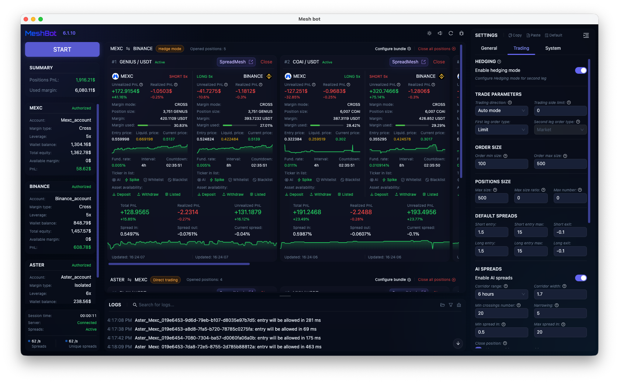
Task: Click Positions PnL value 1,916.21$
Action: 85,80
